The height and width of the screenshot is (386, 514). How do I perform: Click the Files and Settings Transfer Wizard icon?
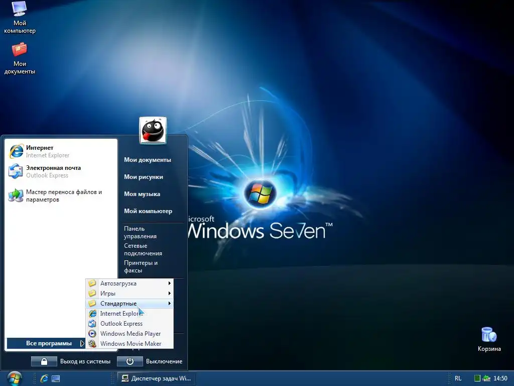(x=16, y=196)
